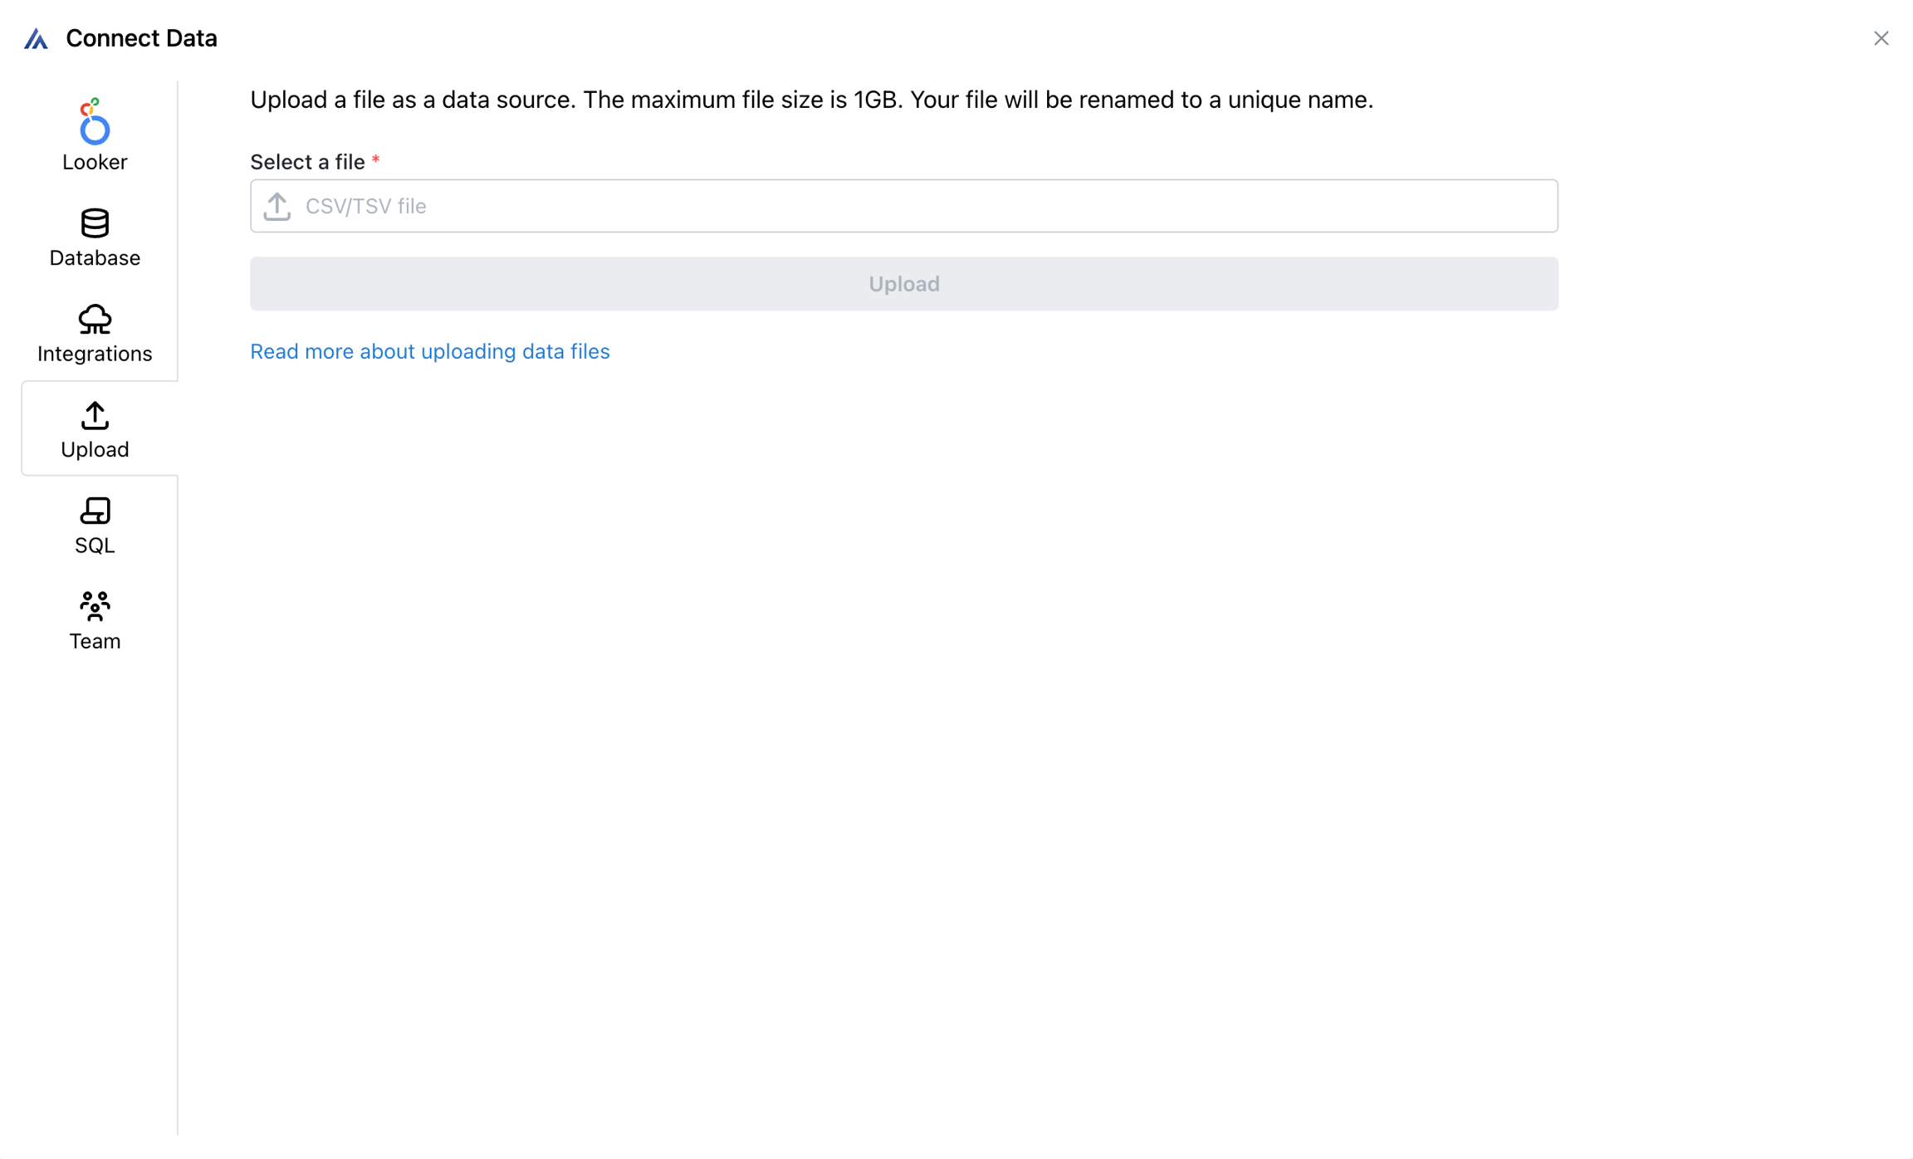Switch to the Database tab label
The image size is (1913, 1159).
pyautogui.click(x=95, y=258)
